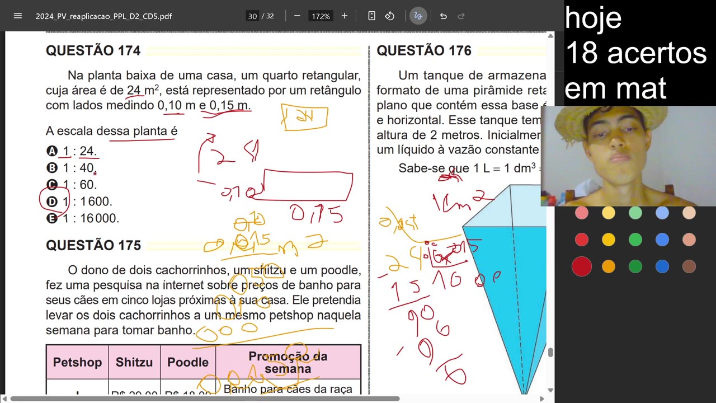Click the pyramid tank illustration
Viewport: 716px width, 403px height.
pyautogui.click(x=505, y=288)
